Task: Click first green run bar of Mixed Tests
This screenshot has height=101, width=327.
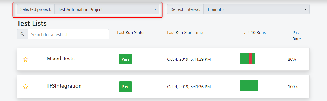Action: point(242,58)
